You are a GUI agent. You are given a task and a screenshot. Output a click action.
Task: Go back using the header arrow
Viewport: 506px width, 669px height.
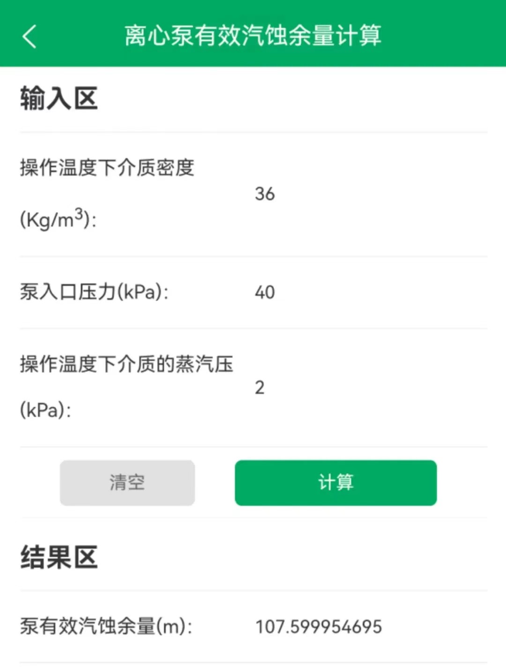(x=29, y=36)
